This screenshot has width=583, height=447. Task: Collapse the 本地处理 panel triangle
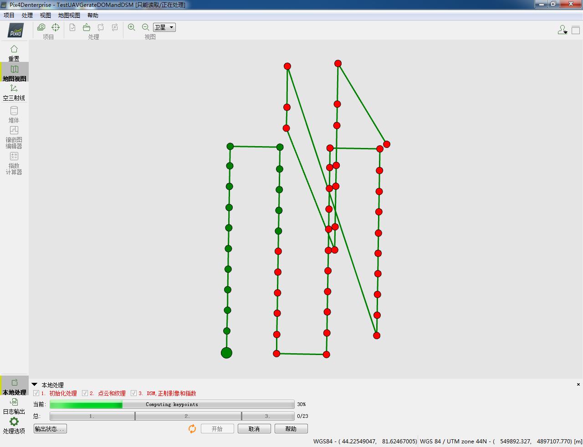(35, 385)
